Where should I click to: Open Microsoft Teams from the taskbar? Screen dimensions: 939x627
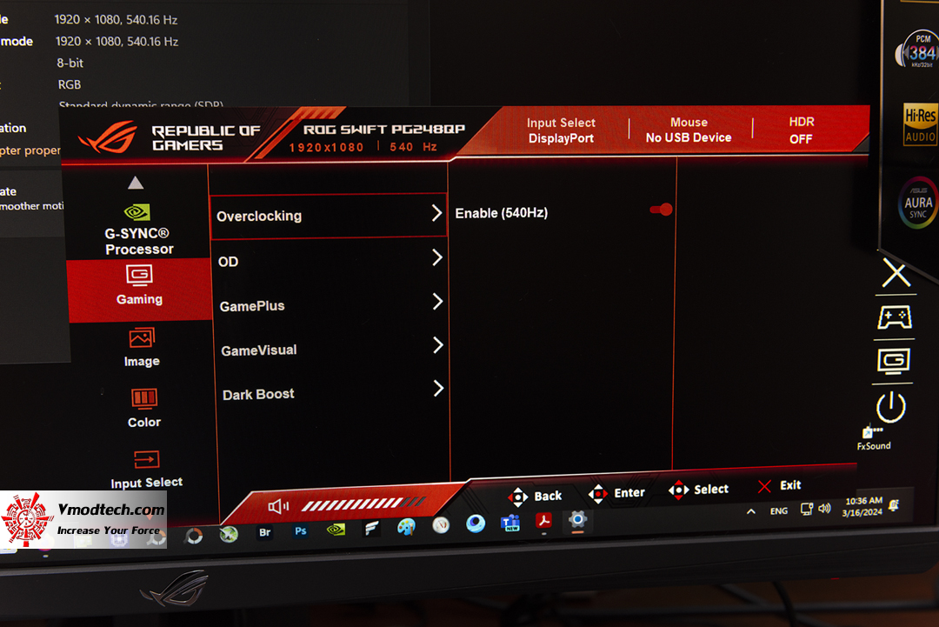click(510, 523)
